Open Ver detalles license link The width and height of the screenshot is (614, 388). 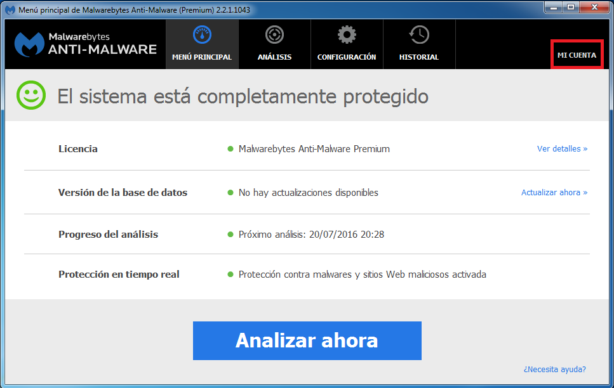[x=562, y=148]
